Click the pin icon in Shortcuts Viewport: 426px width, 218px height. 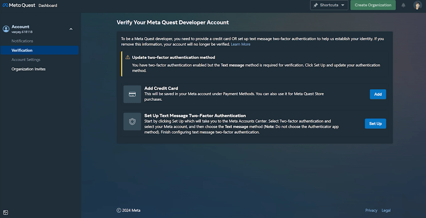[315, 5]
